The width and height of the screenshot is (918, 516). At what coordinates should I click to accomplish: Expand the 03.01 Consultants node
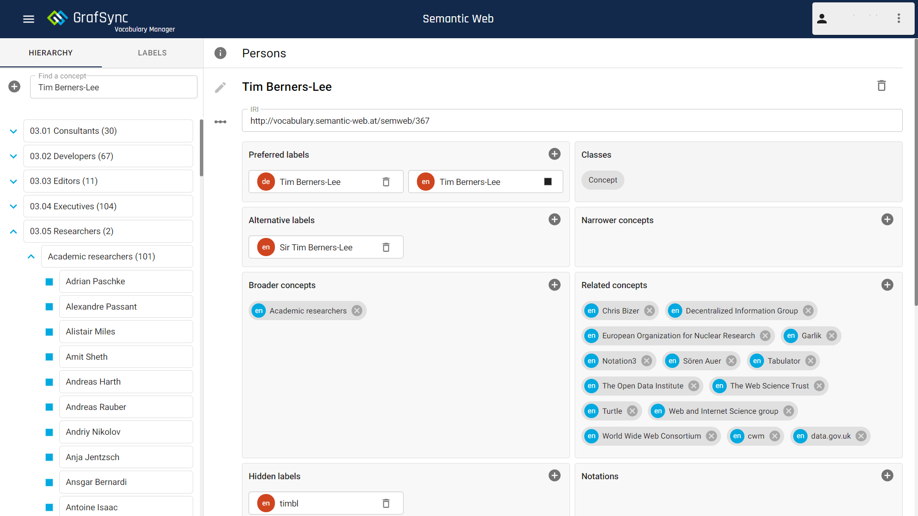(13, 131)
